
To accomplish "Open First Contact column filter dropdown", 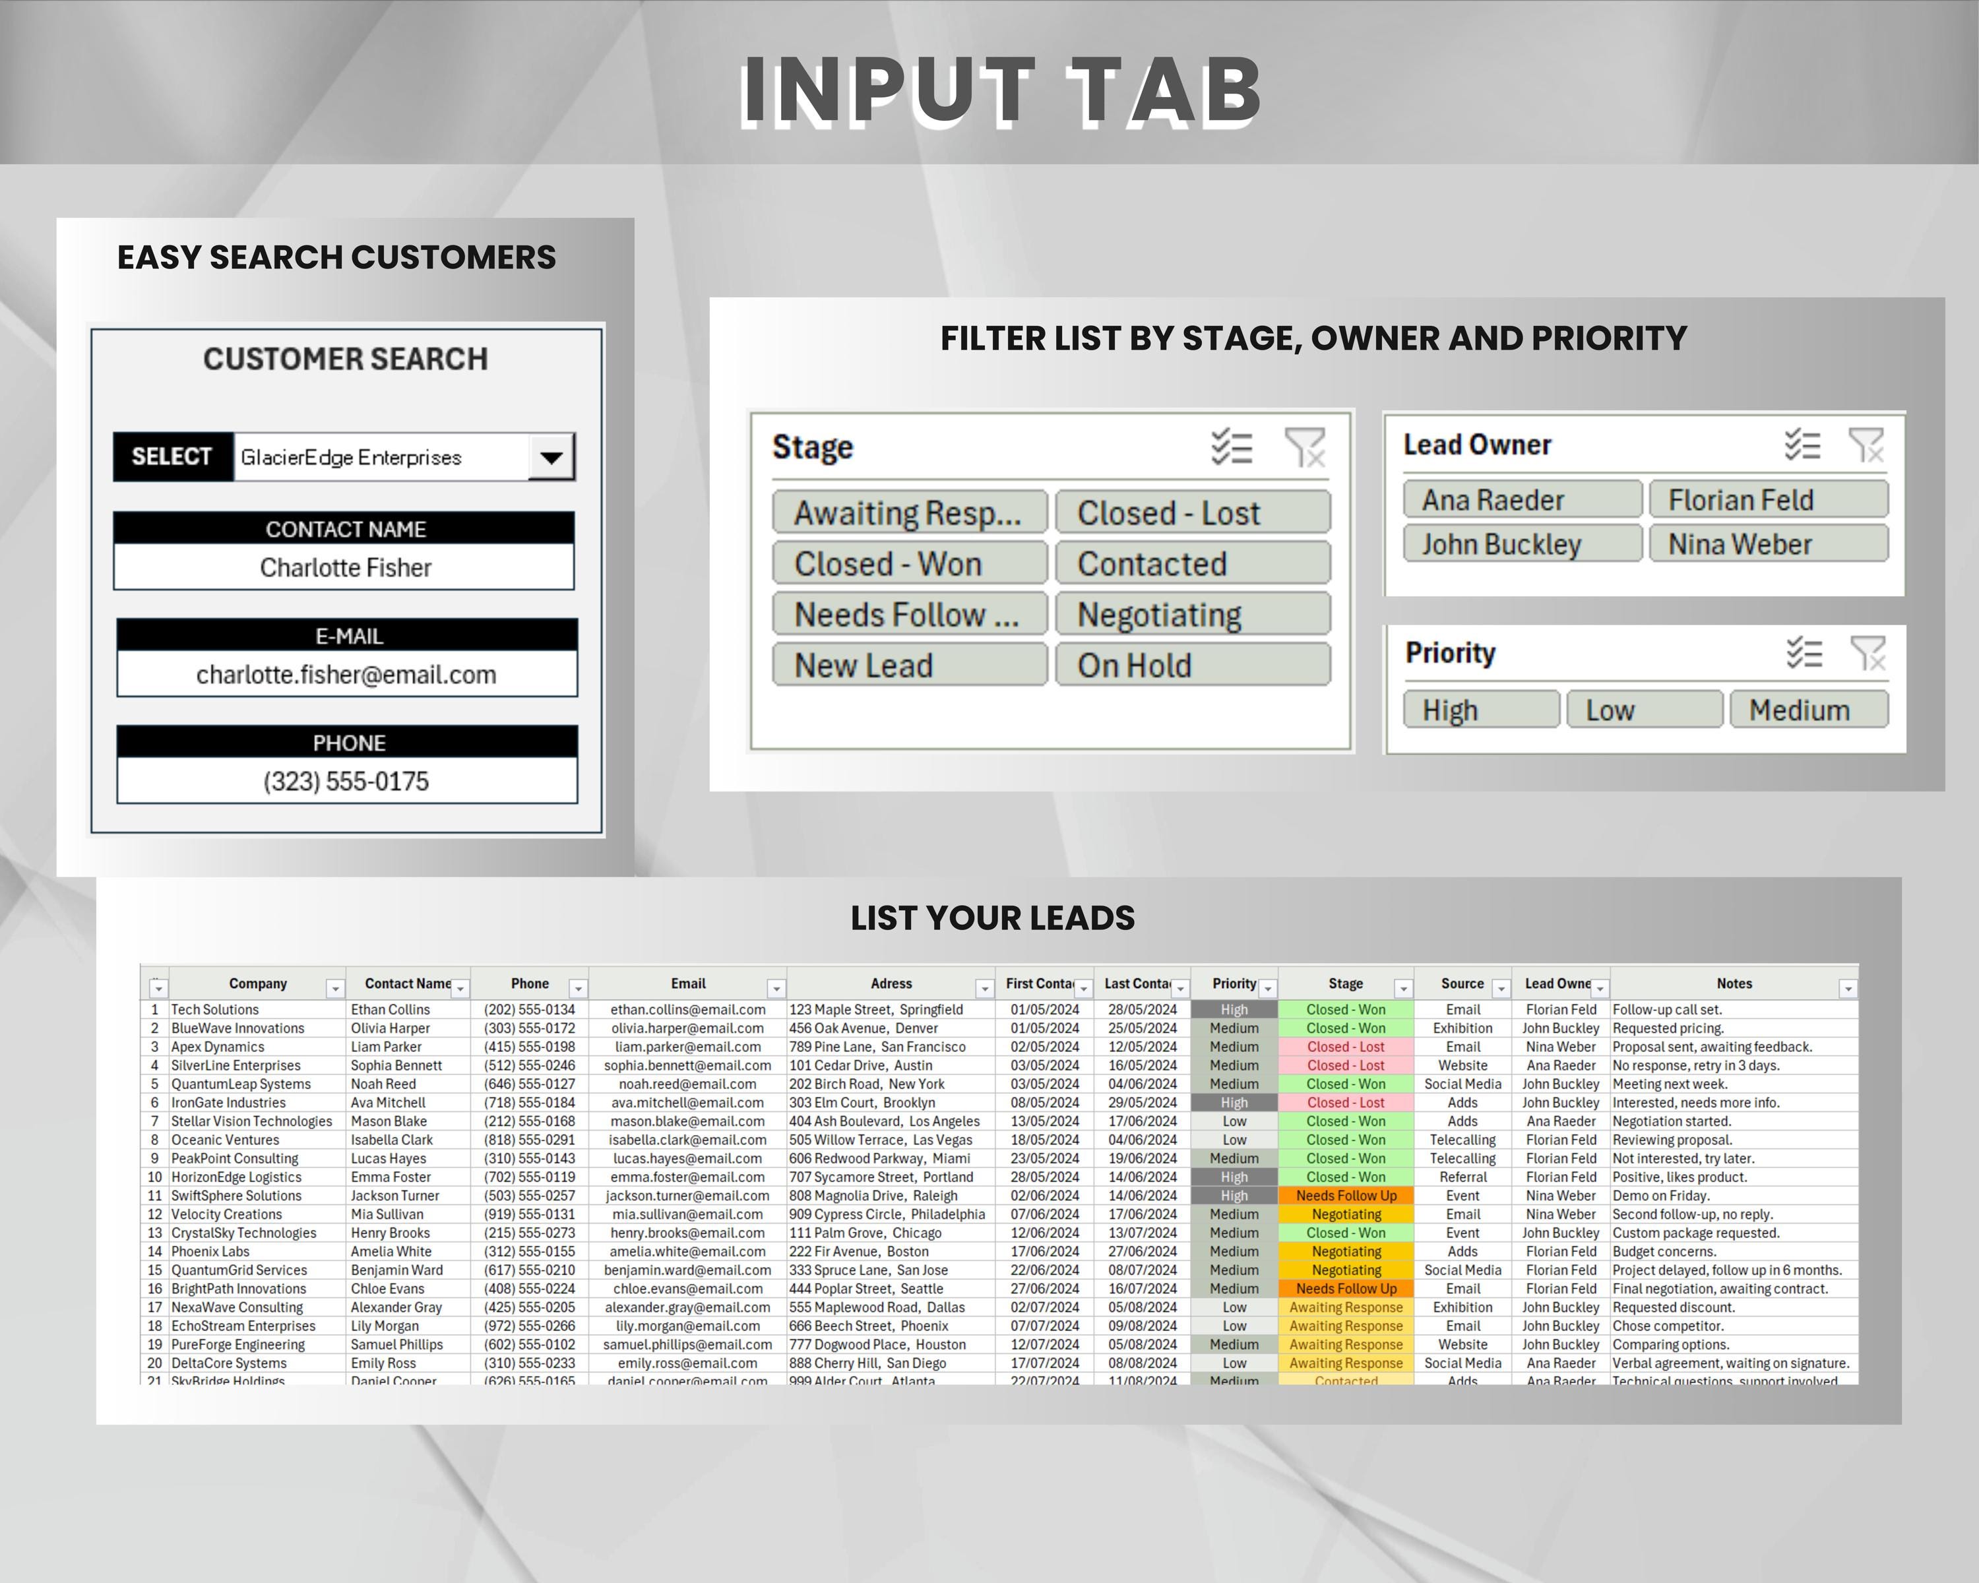I will 1084,988.
